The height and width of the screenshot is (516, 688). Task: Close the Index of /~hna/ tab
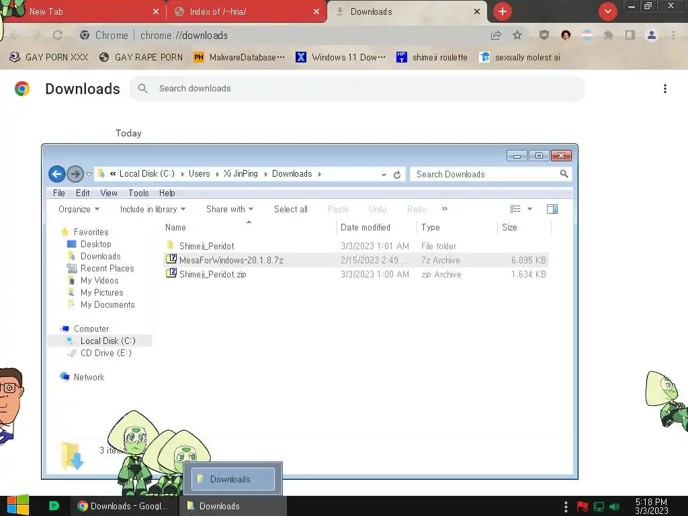coord(316,12)
